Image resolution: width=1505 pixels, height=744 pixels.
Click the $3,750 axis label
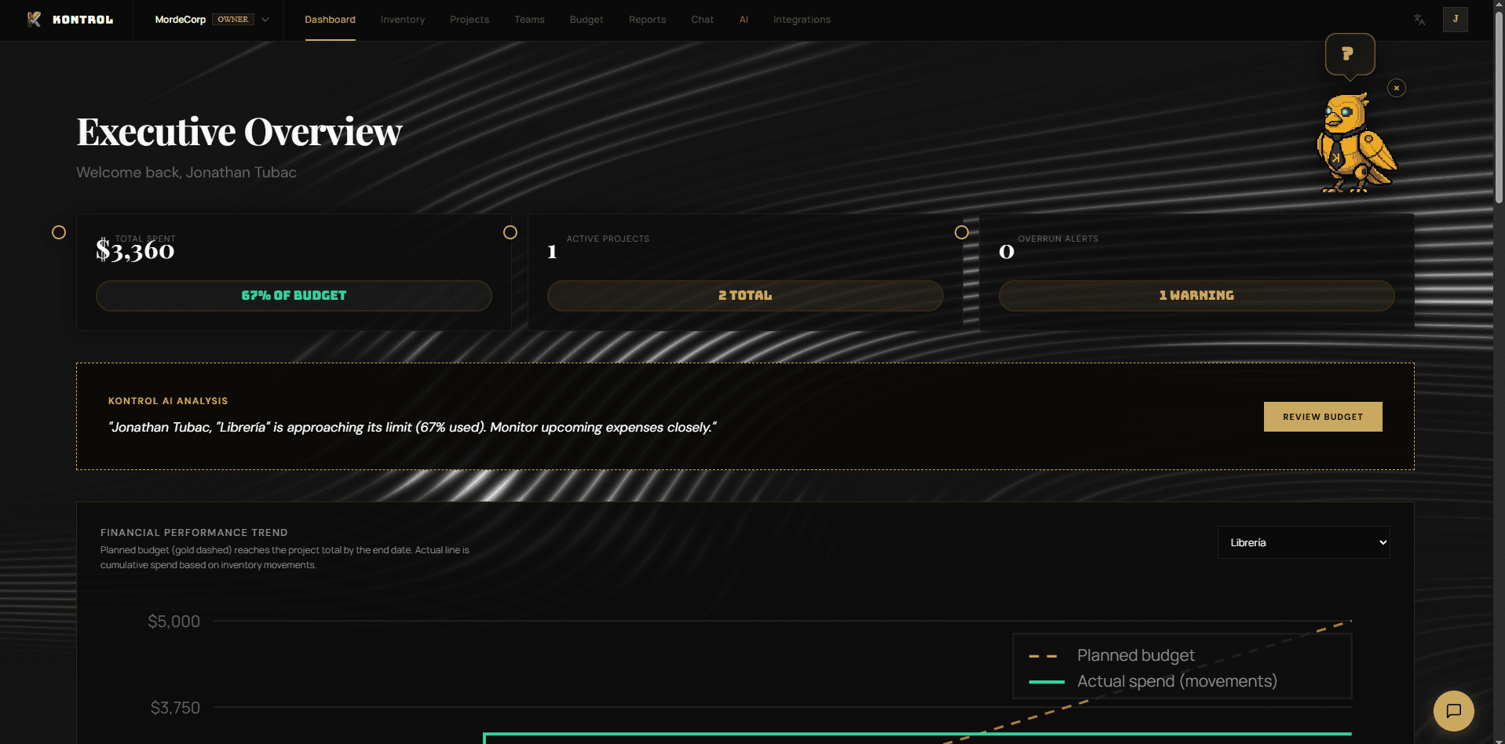(175, 708)
